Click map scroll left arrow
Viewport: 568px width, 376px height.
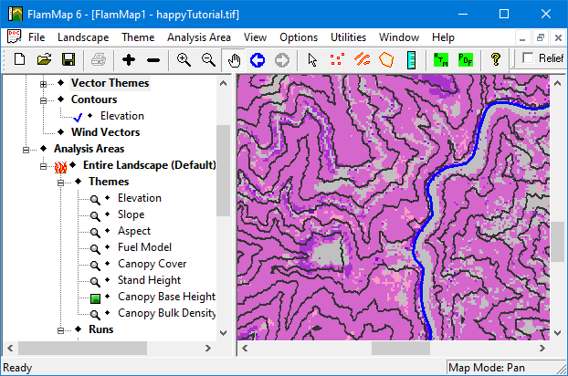pos(245,348)
